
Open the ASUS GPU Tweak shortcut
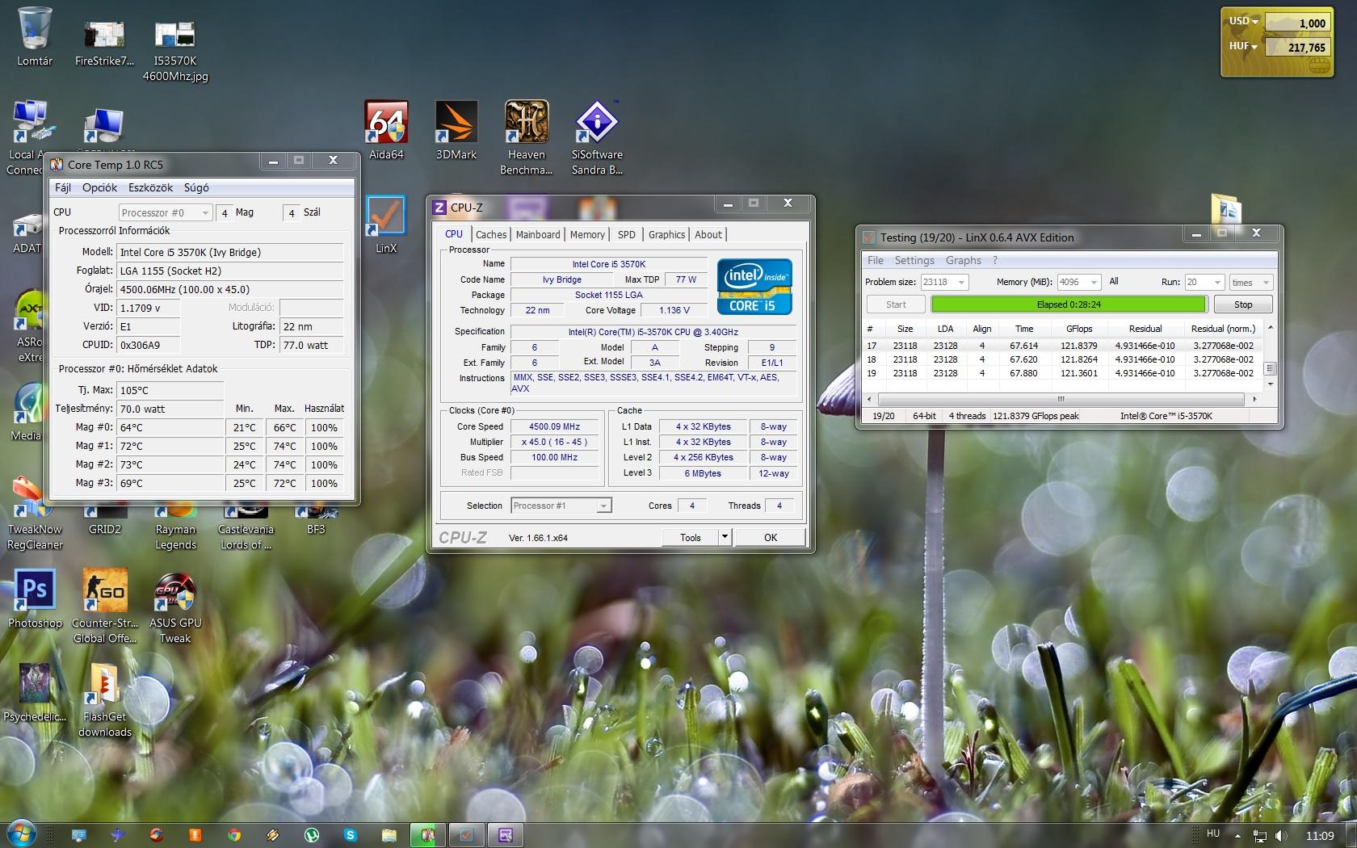tap(175, 607)
